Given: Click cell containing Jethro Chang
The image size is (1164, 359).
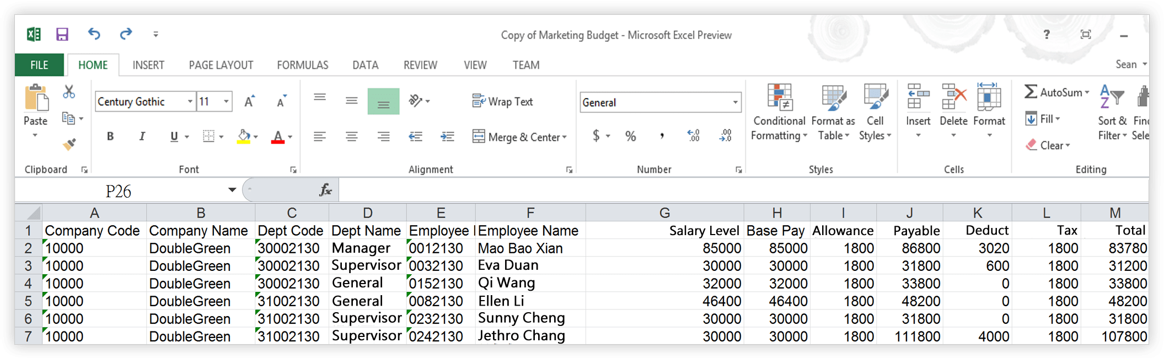Looking at the screenshot, I should [530, 336].
